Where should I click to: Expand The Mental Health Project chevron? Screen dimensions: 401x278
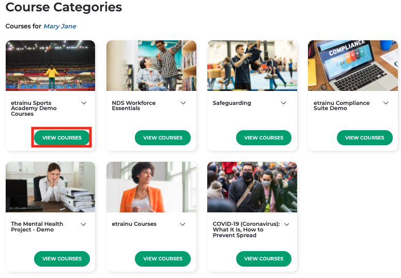pyautogui.click(x=83, y=224)
